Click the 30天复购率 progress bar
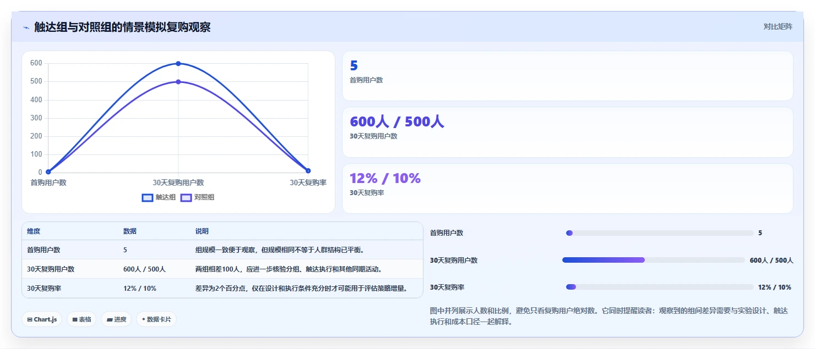The height and width of the screenshot is (349, 815). 660,287
